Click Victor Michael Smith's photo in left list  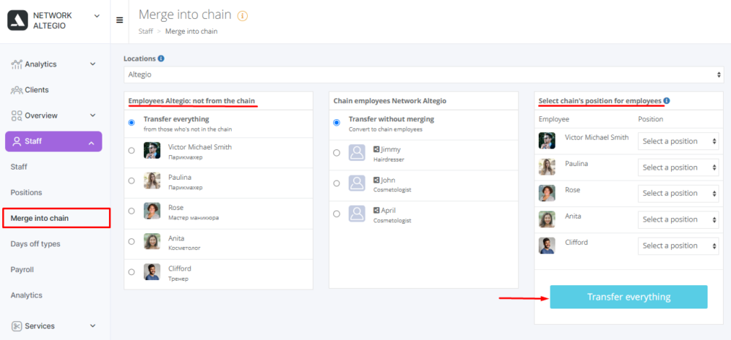point(152,151)
